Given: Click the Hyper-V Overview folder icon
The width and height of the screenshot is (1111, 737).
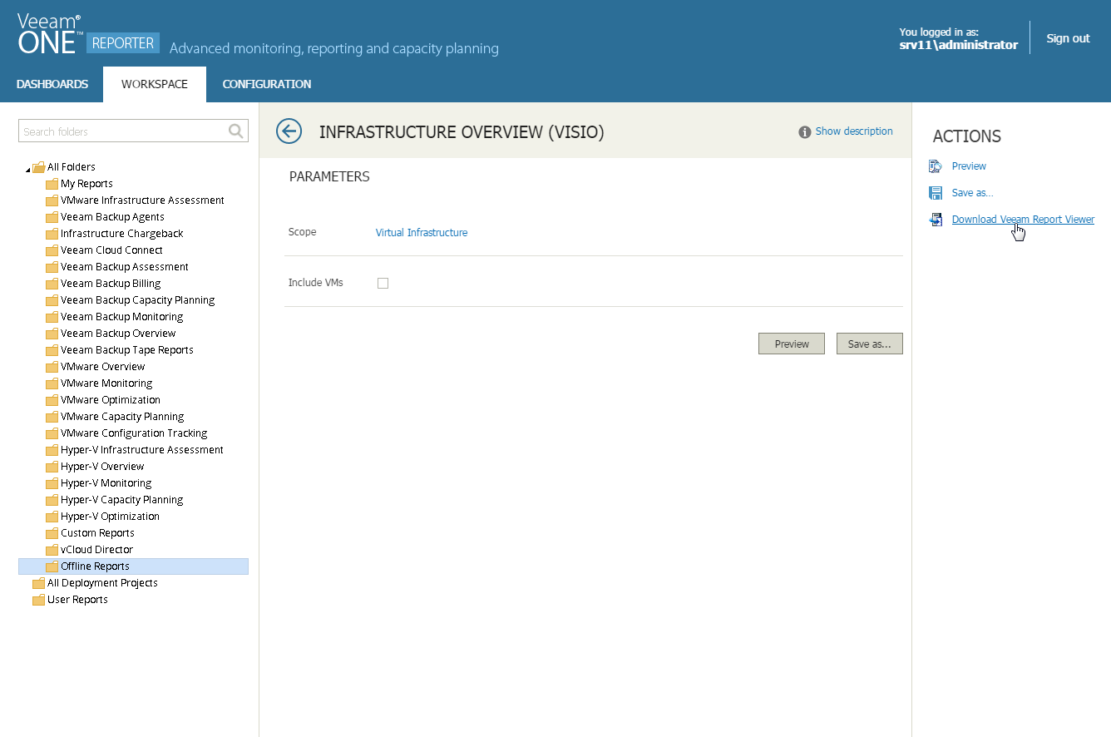Looking at the screenshot, I should 52,467.
